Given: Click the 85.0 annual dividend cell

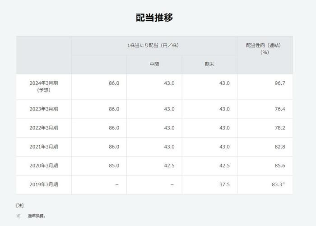Looking at the screenshot, I should [114, 166].
